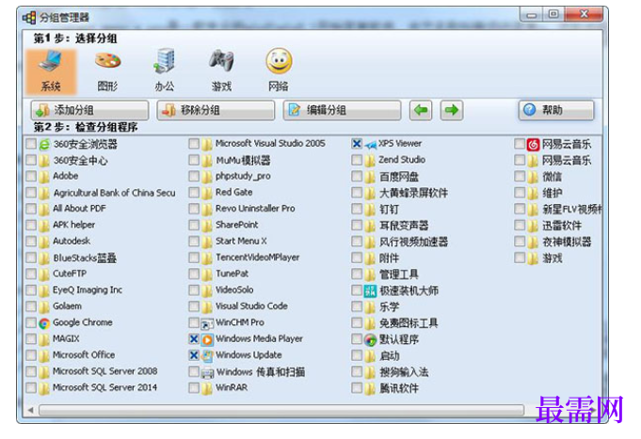Click the 分组管理器 title bar icon
This screenshot has width=641, height=439.
[29, 18]
